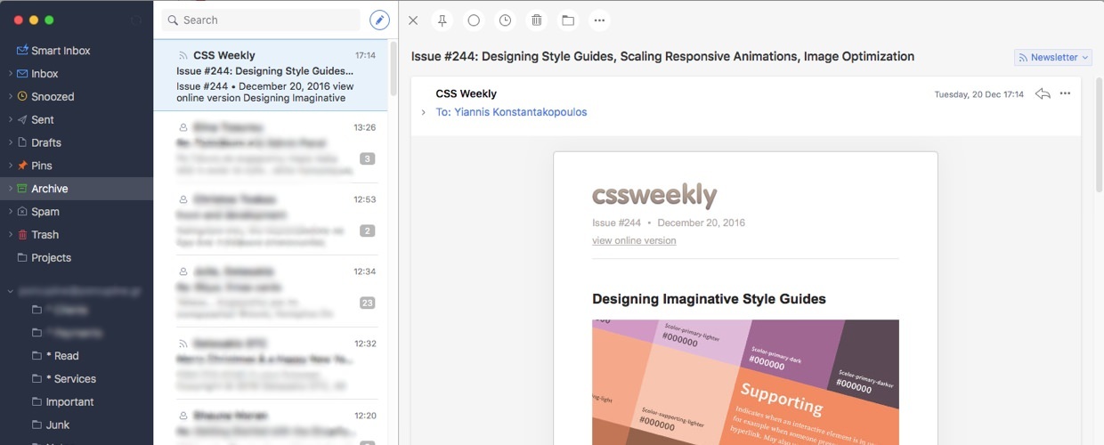
Task: Click the thread count badge showing 23
Action: pos(367,303)
